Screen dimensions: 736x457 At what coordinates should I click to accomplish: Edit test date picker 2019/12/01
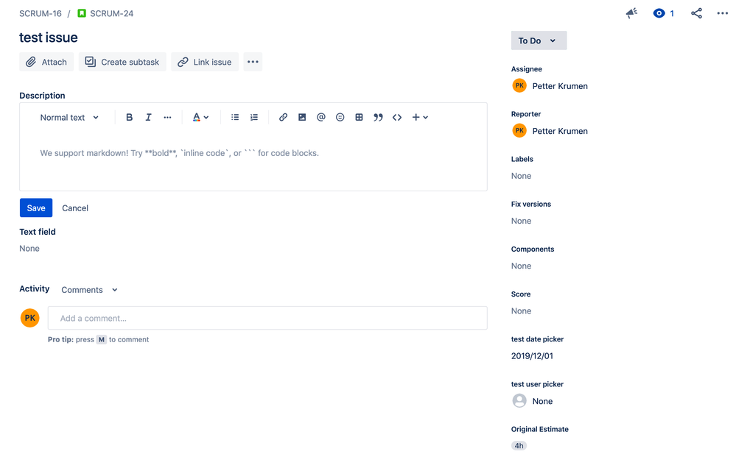[532, 355]
